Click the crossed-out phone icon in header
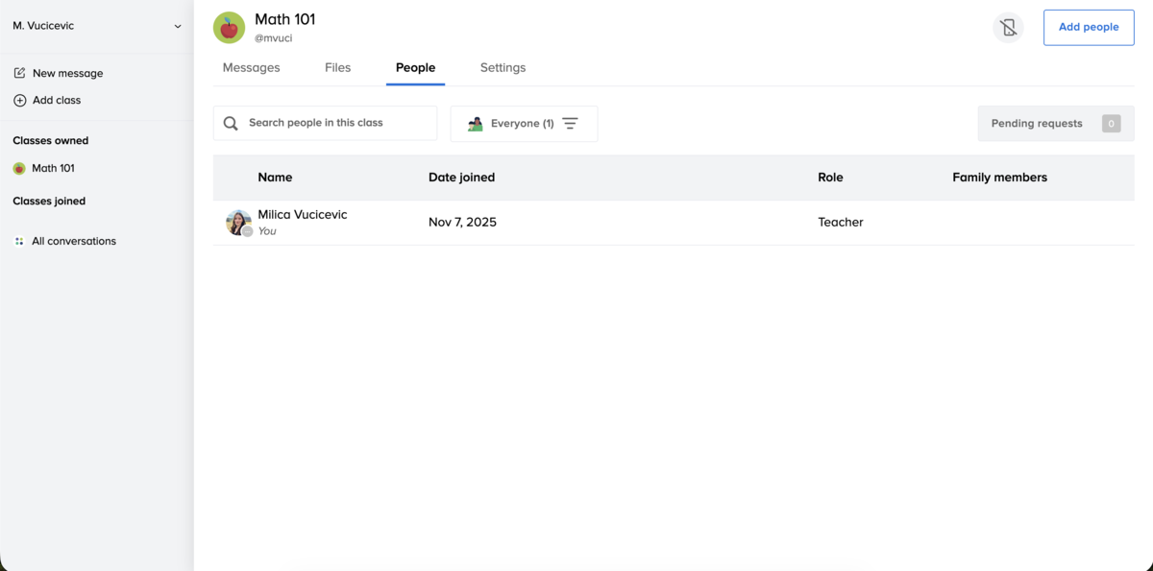The image size is (1153, 571). pyautogui.click(x=1008, y=28)
